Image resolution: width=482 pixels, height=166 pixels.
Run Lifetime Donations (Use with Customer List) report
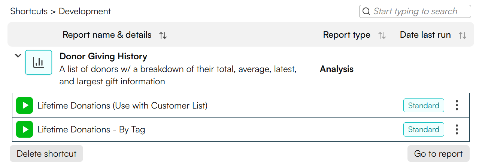25,106
